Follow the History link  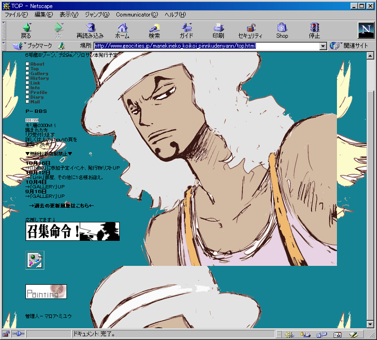(40, 78)
